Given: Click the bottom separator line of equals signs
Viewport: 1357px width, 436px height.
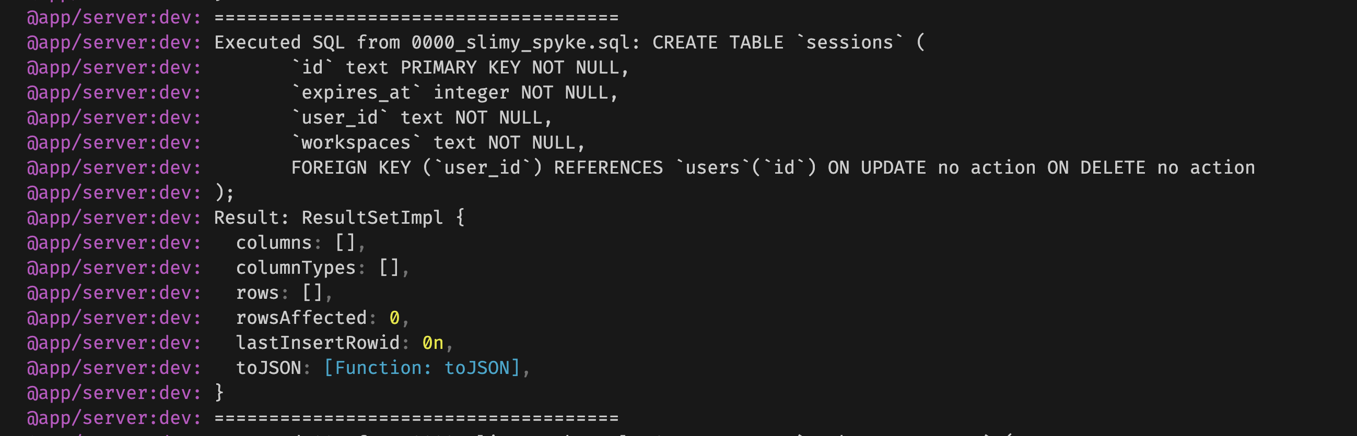Looking at the screenshot, I should coord(416,418).
